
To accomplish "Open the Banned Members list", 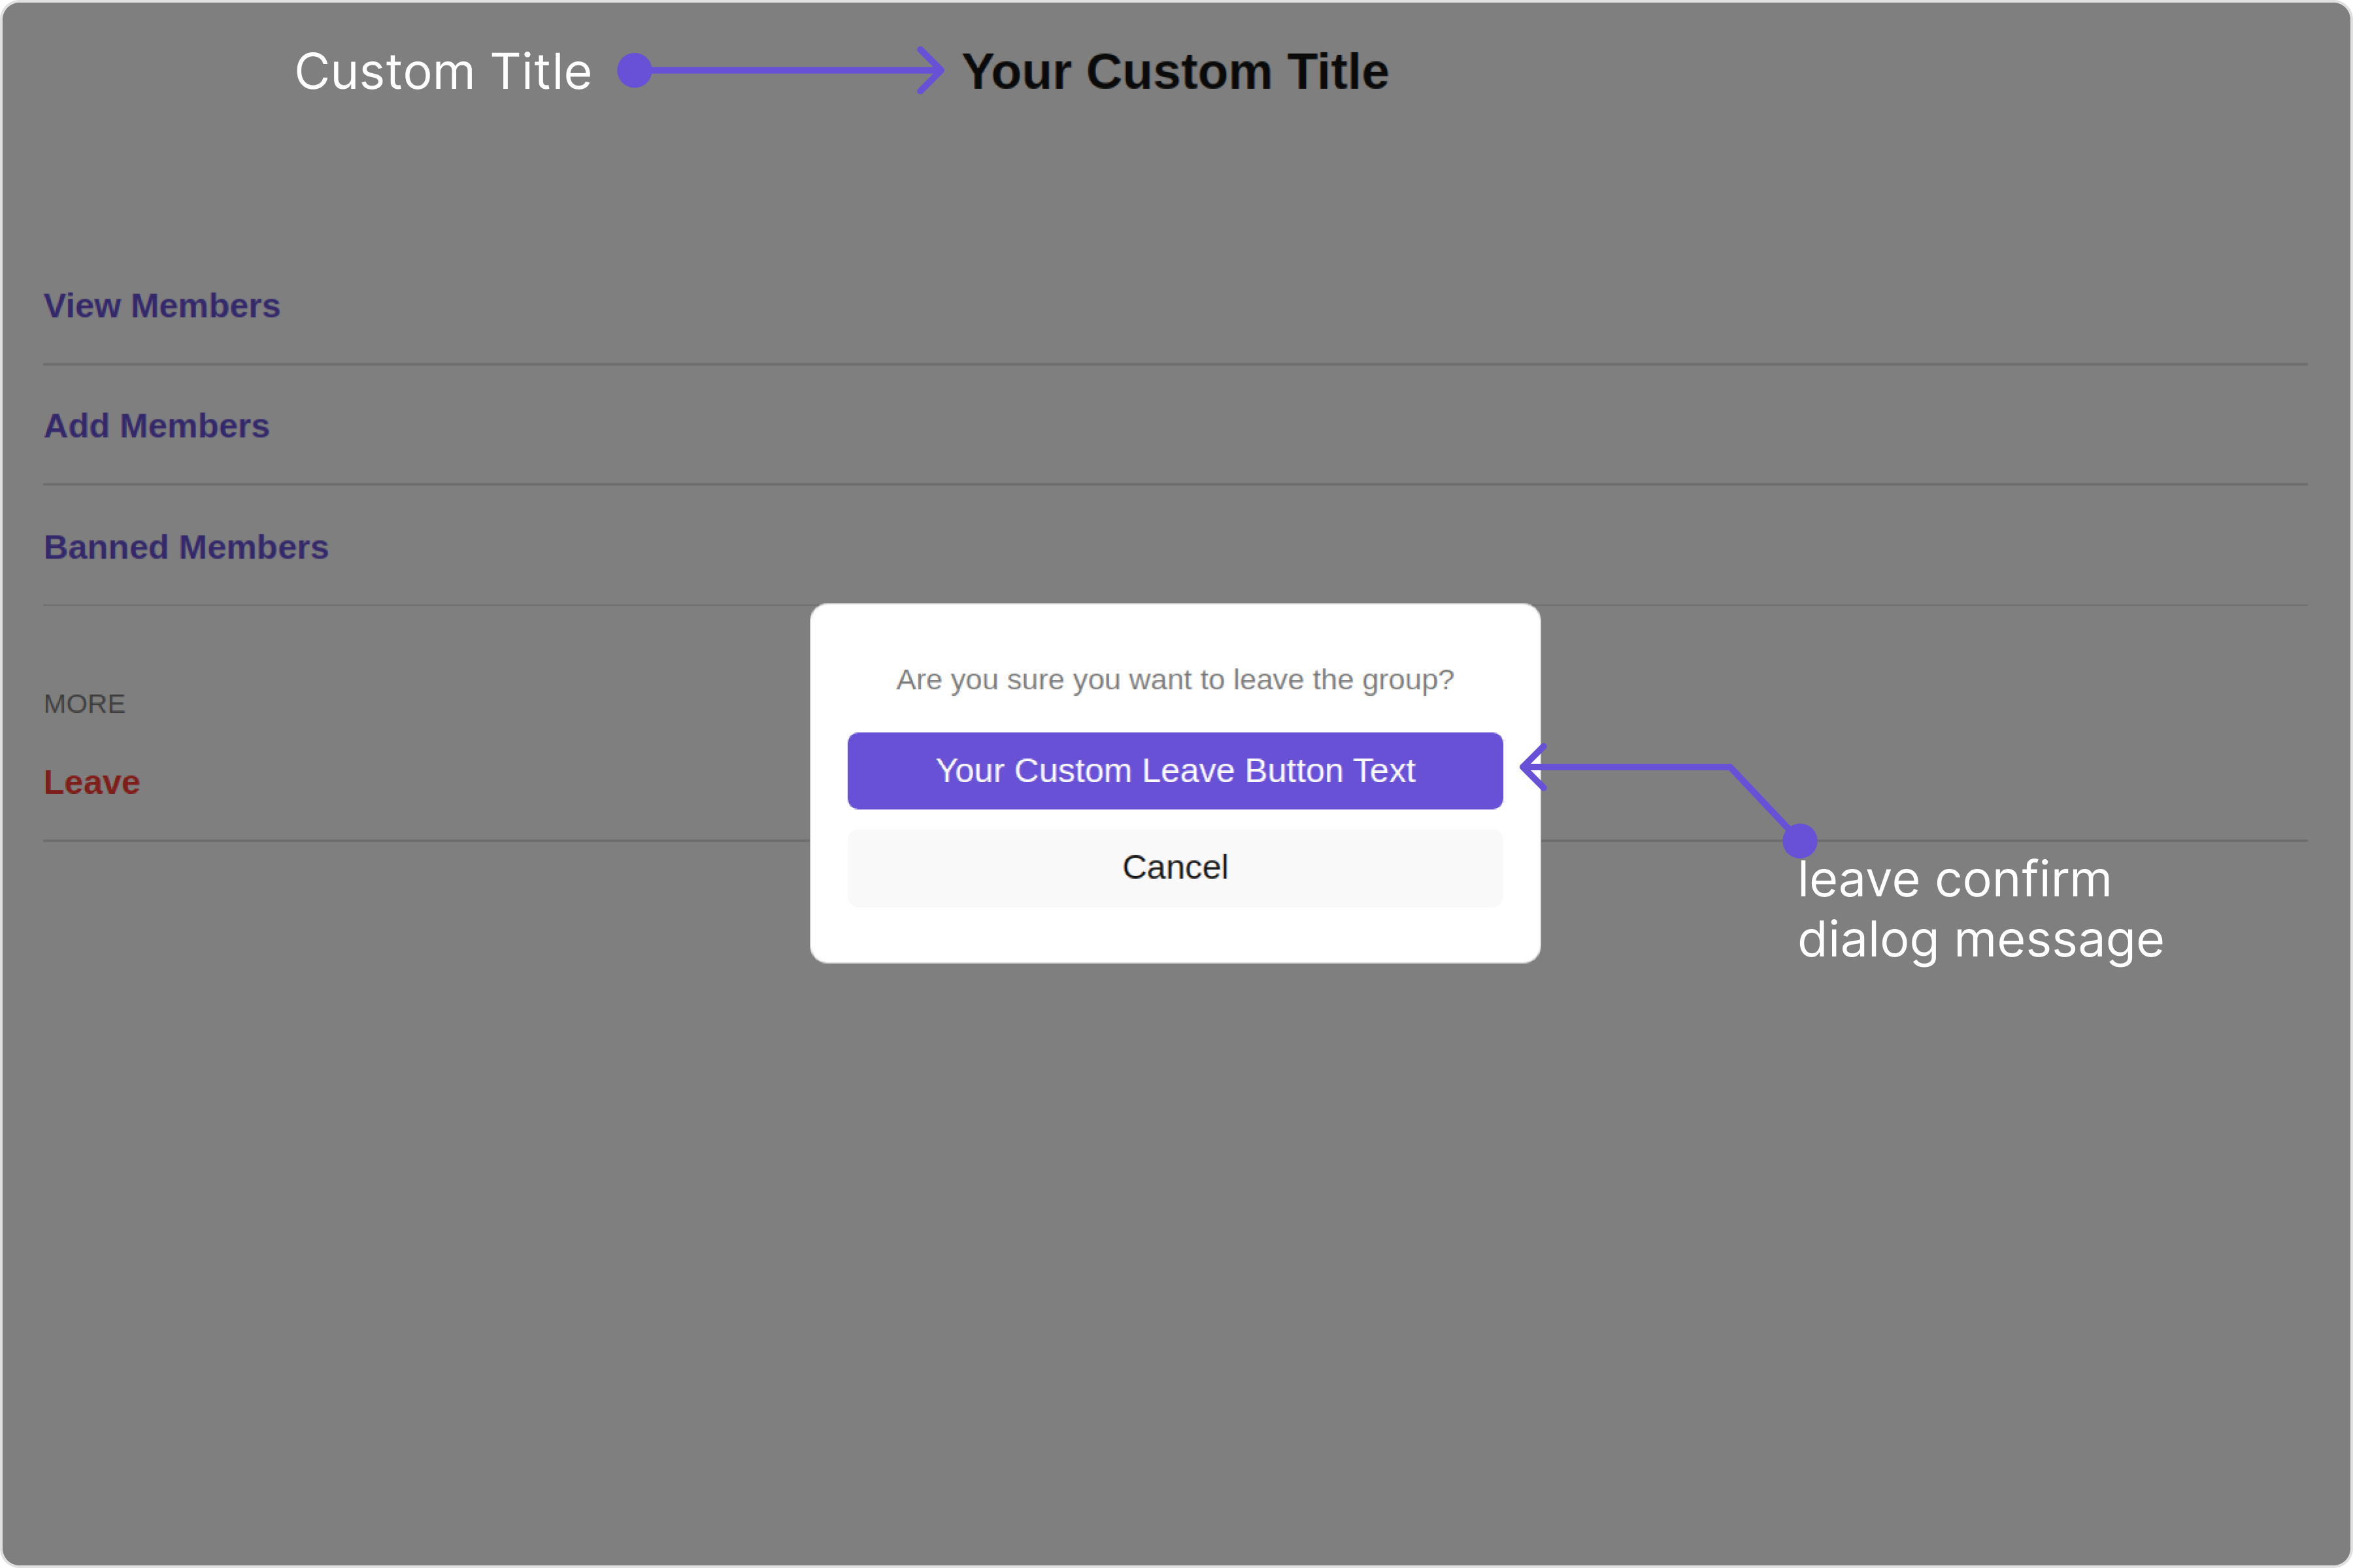I will [x=186, y=547].
